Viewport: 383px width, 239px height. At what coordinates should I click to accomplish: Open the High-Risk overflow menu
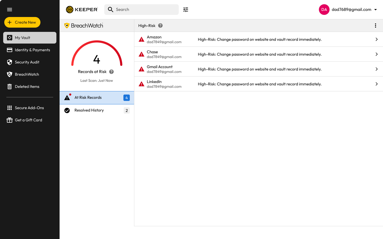(375, 25)
